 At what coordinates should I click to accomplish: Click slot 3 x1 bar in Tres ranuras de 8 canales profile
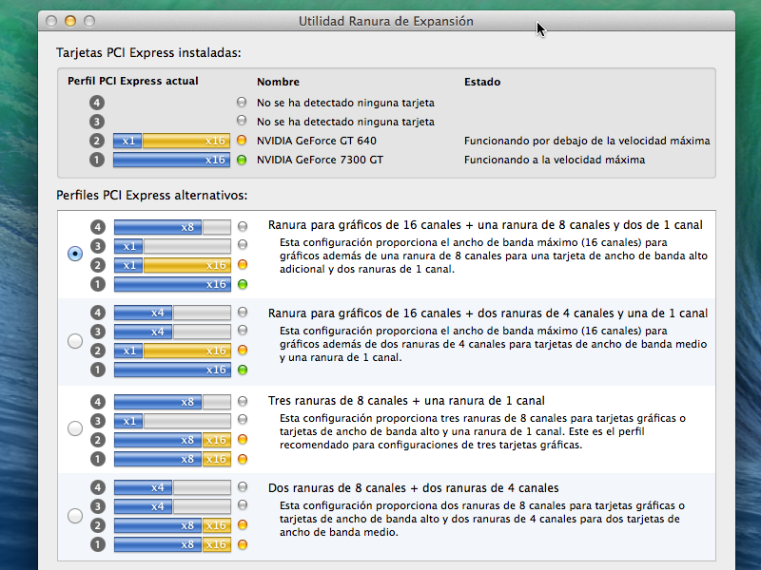click(x=172, y=421)
